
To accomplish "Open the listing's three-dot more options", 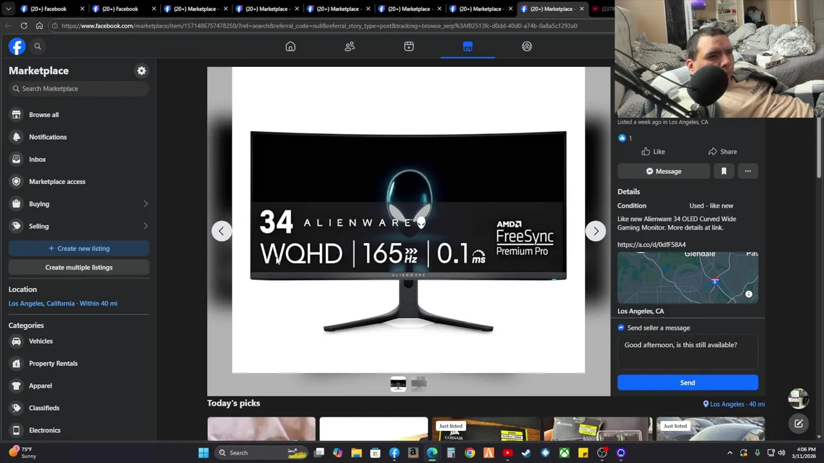I will click(x=748, y=171).
